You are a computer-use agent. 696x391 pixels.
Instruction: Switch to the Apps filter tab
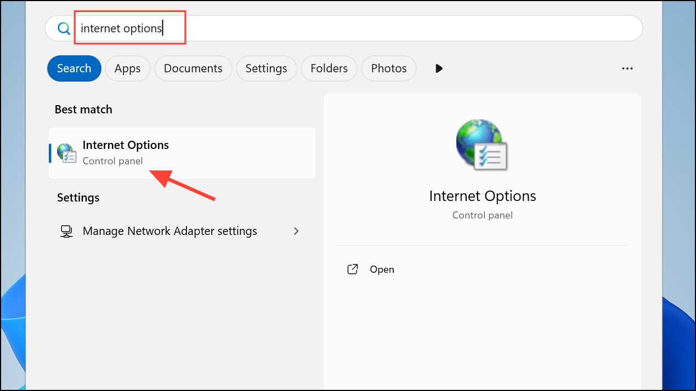pyautogui.click(x=128, y=68)
